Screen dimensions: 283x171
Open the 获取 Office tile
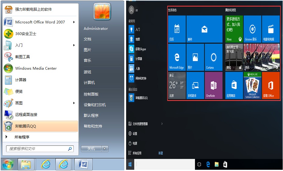click(x=271, y=85)
